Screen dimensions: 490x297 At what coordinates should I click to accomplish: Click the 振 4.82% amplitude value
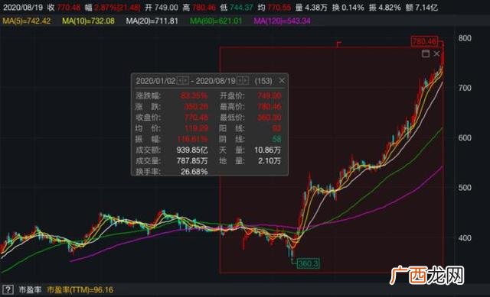coord(384,7)
